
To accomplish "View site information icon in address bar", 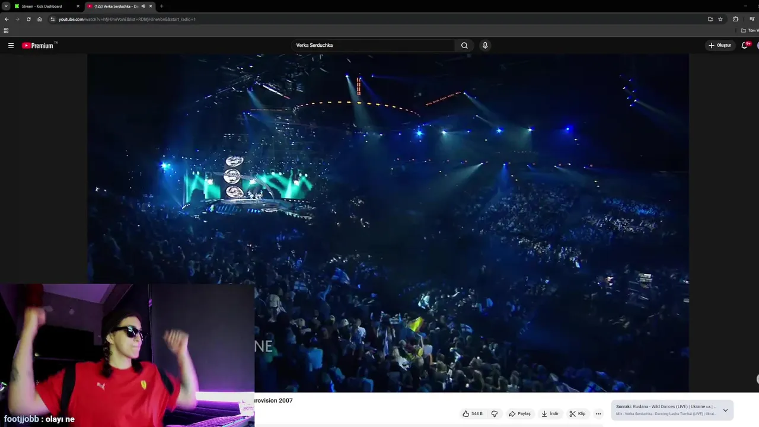I will [x=53, y=19].
